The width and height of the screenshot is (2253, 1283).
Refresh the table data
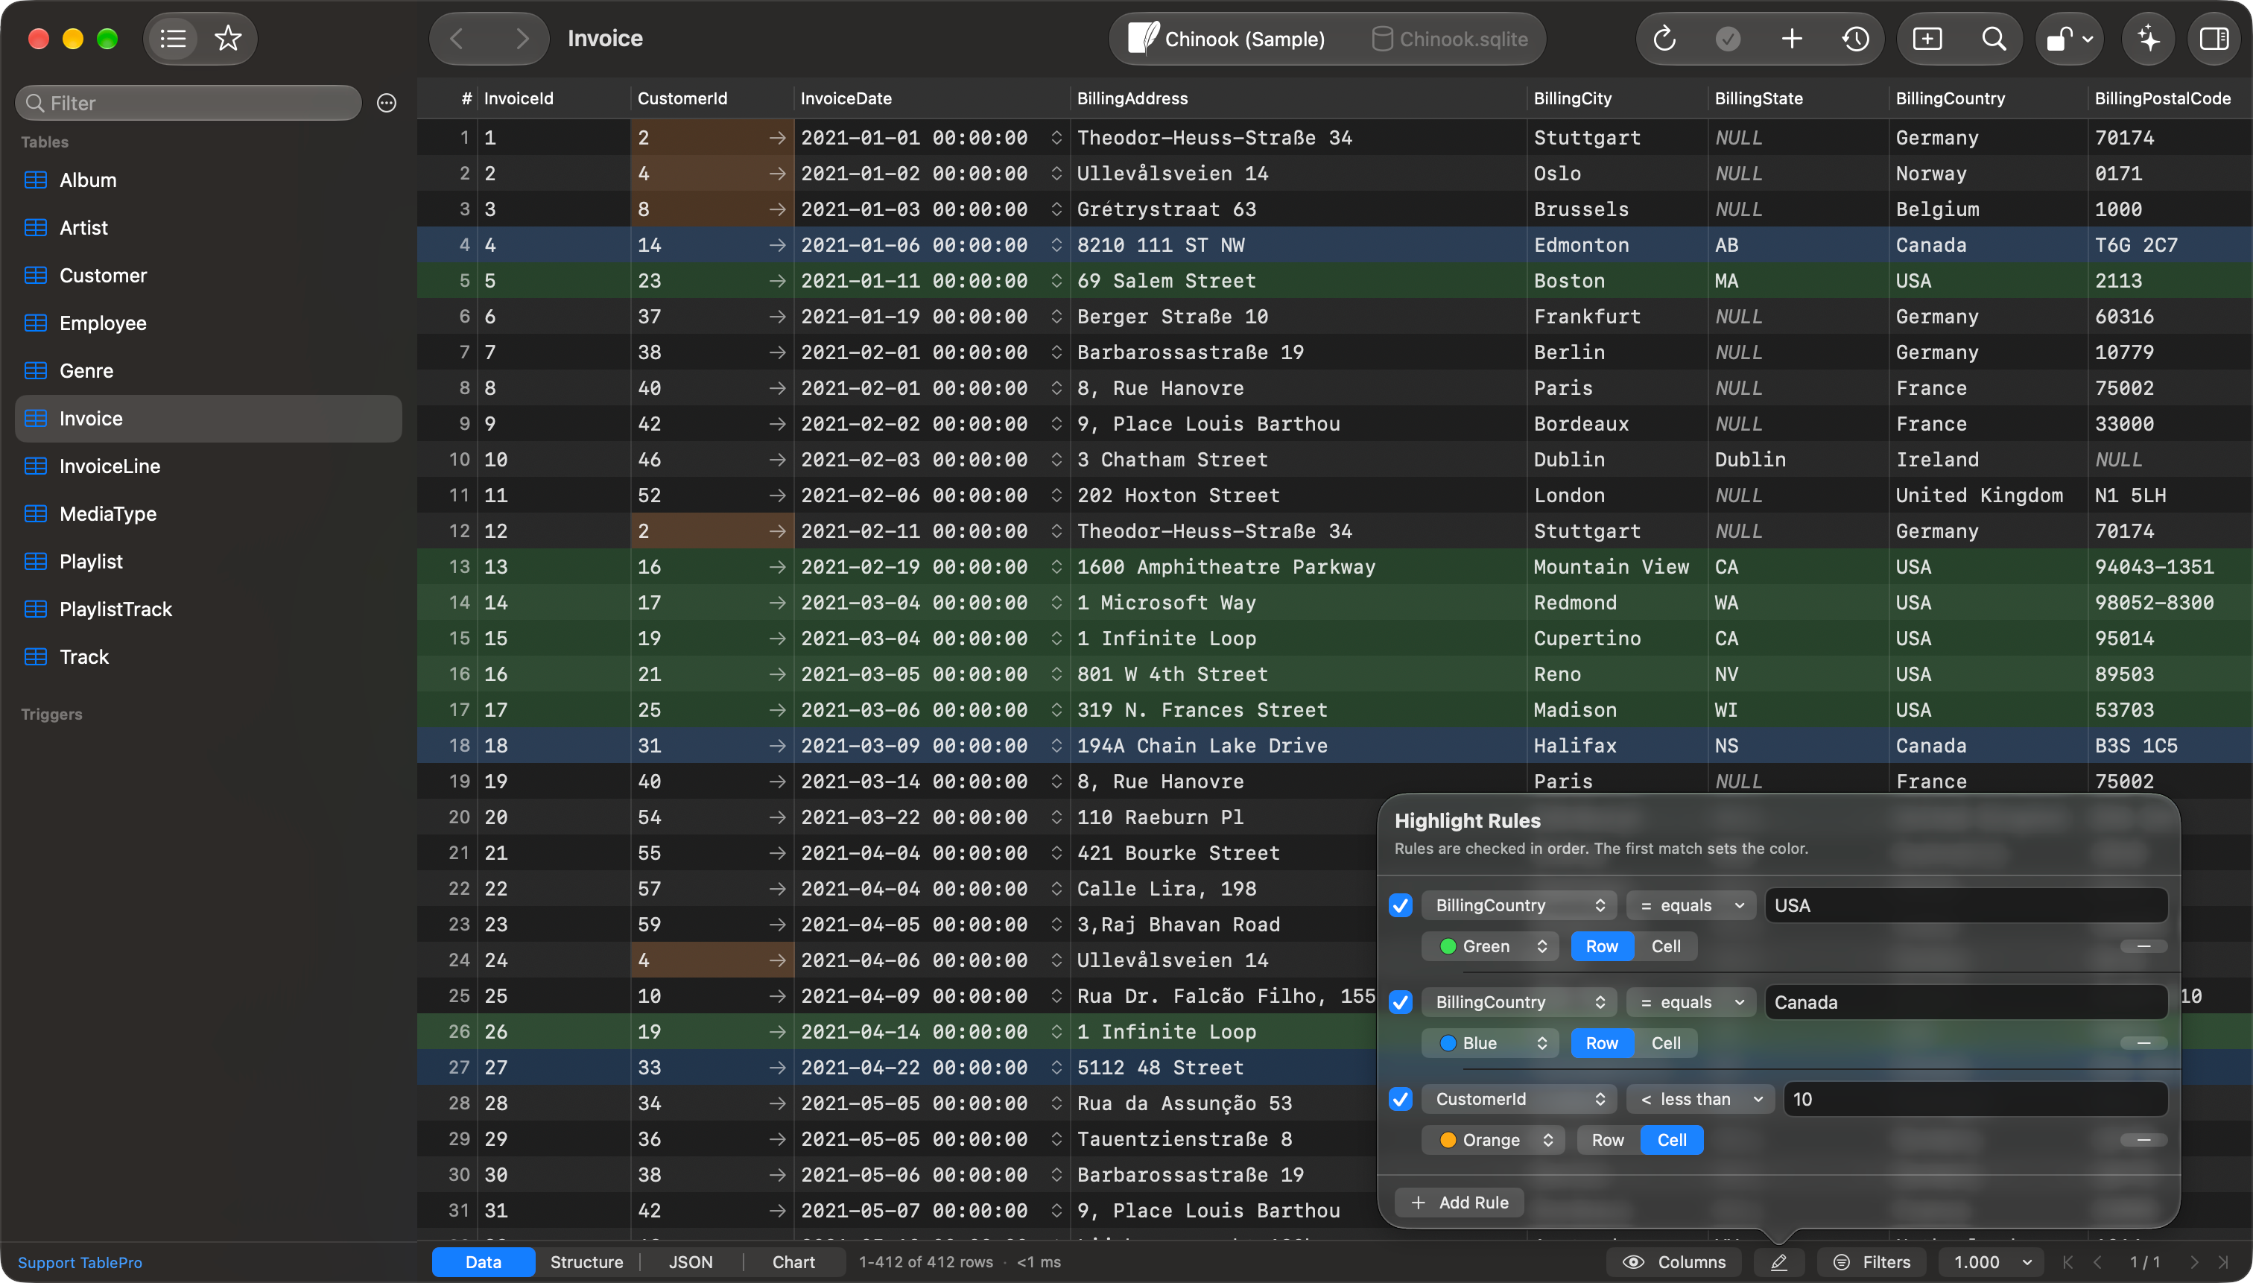[1664, 39]
